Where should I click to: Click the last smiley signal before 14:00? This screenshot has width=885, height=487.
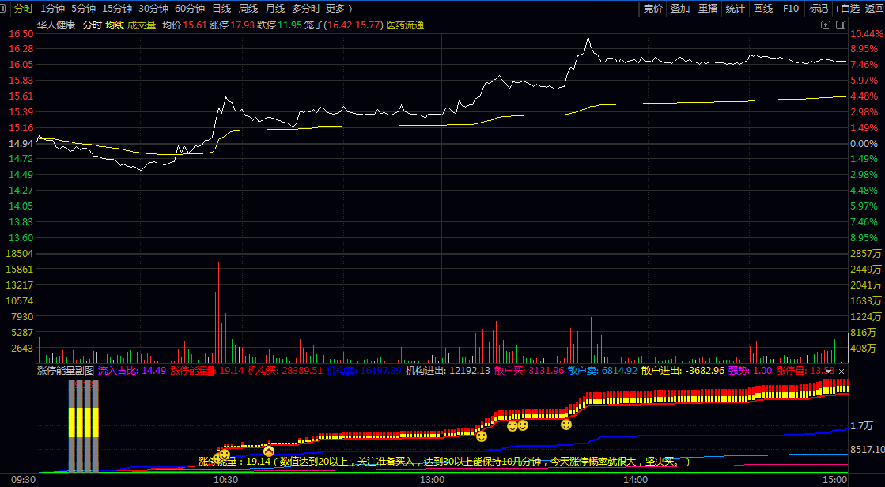point(566,425)
